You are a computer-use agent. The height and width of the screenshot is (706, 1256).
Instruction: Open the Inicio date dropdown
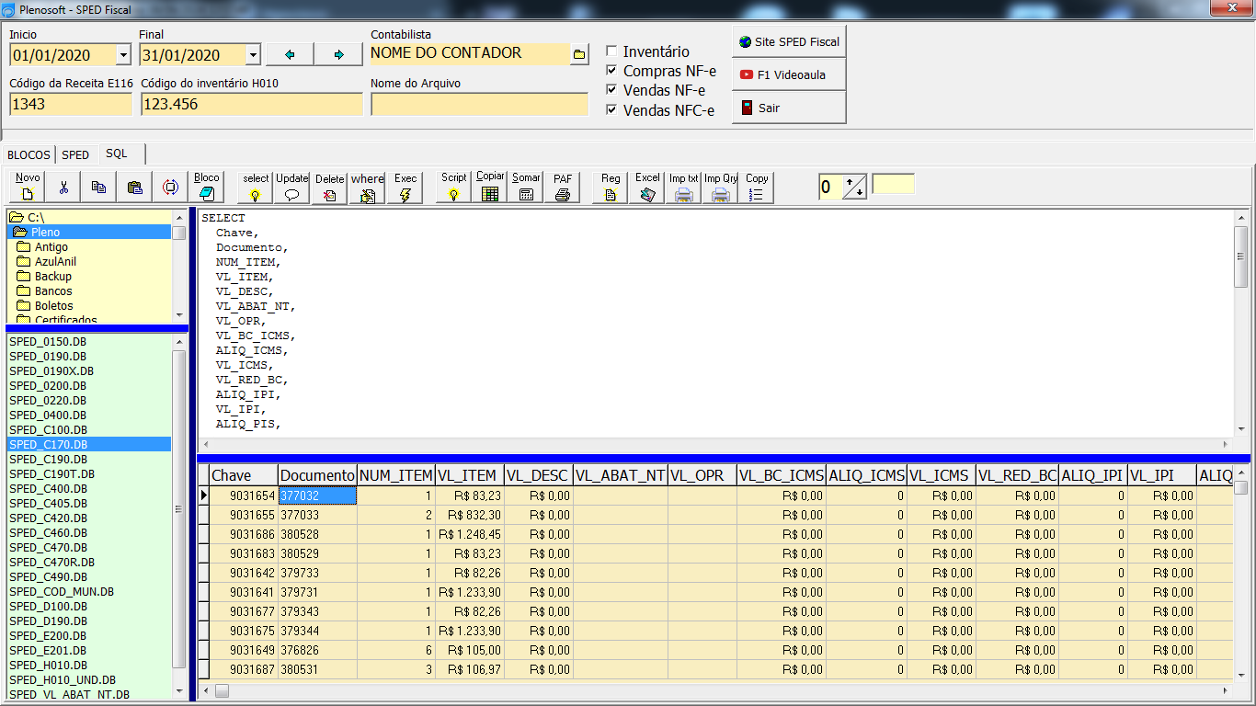click(x=125, y=55)
